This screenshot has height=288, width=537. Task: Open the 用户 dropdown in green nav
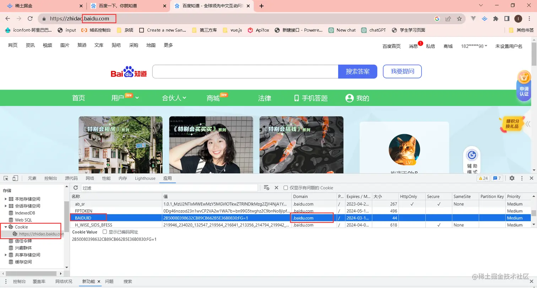coord(125,98)
